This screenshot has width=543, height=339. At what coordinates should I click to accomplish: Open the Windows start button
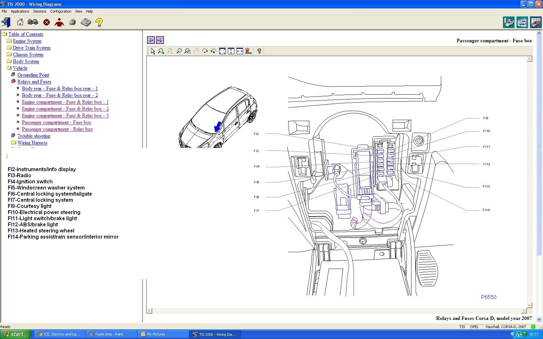pyautogui.click(x=16, y=334)
